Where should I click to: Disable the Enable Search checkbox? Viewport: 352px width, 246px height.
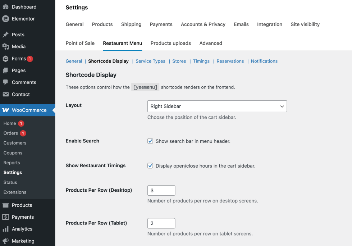(x=150, y=141)
